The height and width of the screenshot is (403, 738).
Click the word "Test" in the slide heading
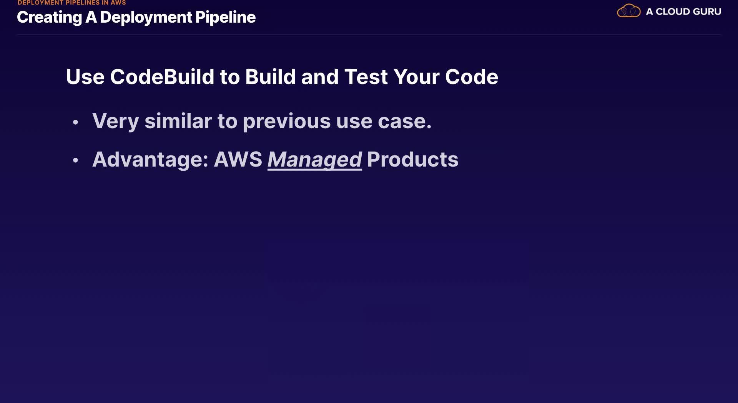(366, 77)
